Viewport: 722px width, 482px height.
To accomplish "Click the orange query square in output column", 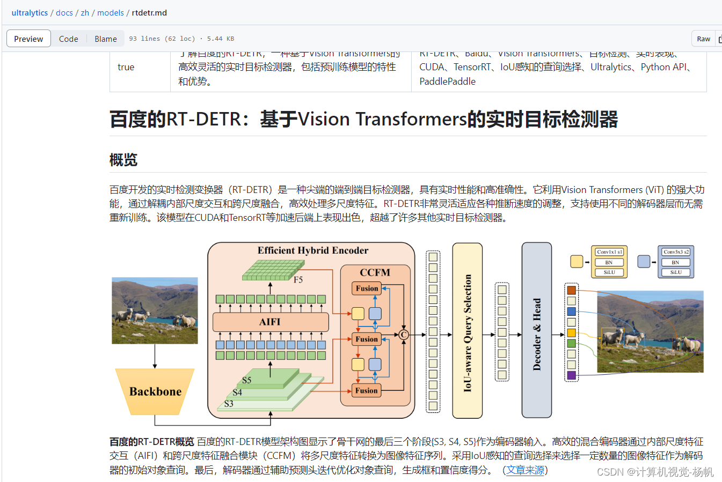I will (572, 290).
